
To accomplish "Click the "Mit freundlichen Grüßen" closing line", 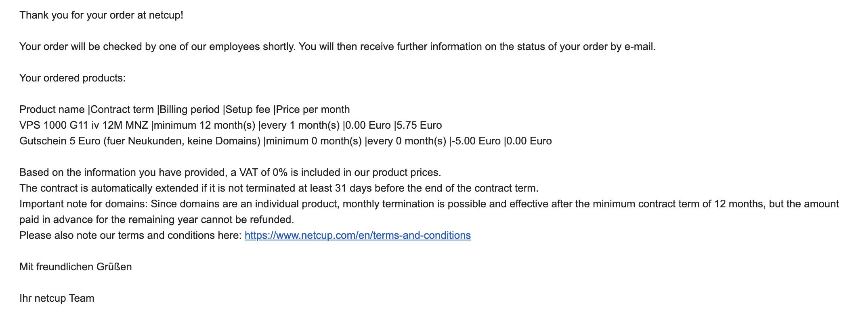I will [76, 267].
